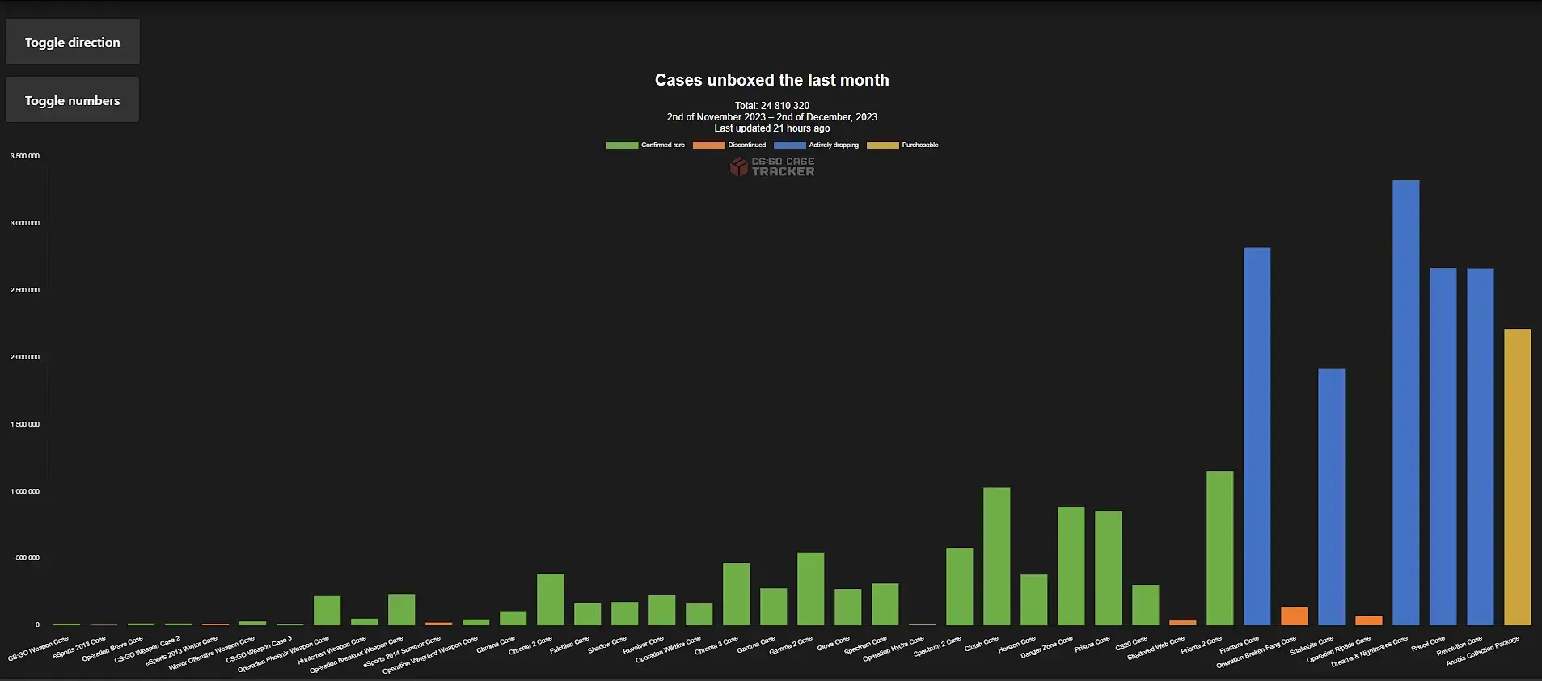Image resolution: width=1542 pixels, height=681 pixels.
Task: Select the Spectrum 2 Case bar
Action: 959,586
